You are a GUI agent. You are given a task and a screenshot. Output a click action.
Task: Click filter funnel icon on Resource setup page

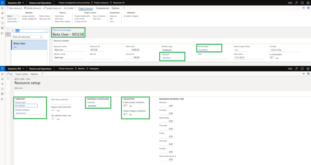8,79
